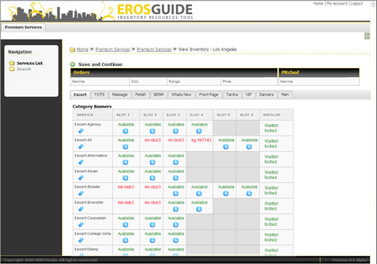Select the Escort tab
Viewport: 377px width, 264px height.
click(x=80, y=95)
